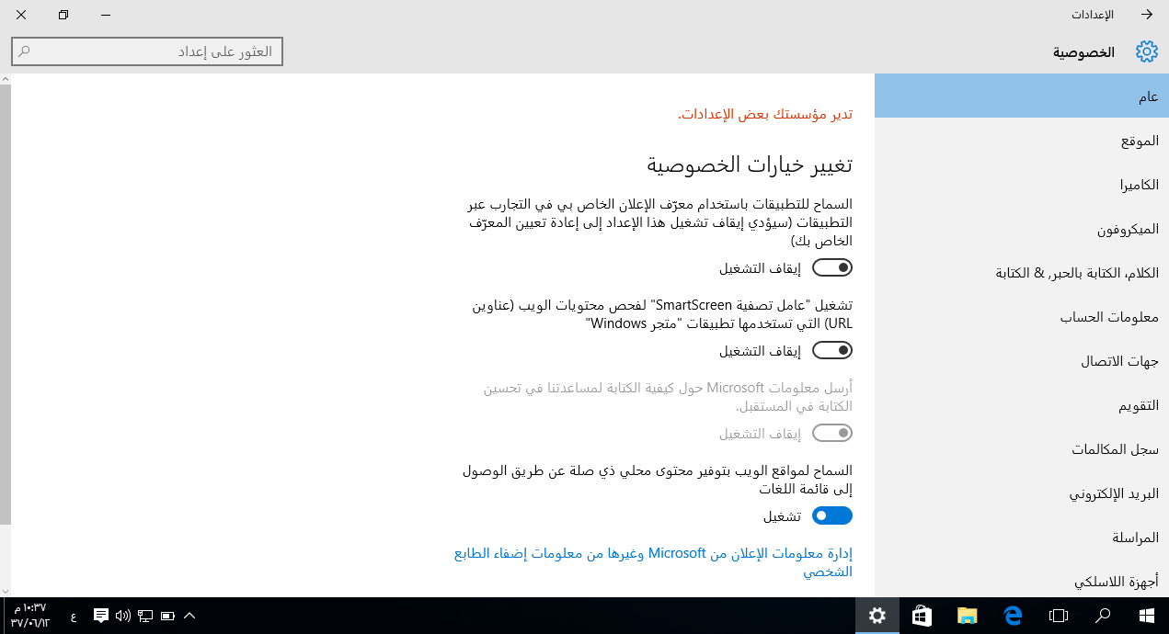This screenshot has width=1169, height=634.
Task: Click the content pane vertical scrollbar
Action: (6, 303)
